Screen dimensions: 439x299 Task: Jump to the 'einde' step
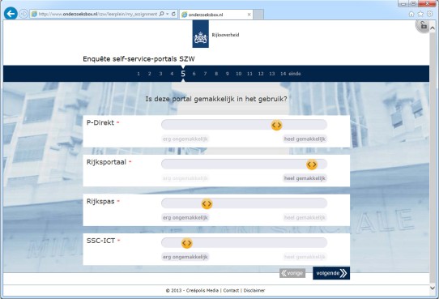click(295, 74)
